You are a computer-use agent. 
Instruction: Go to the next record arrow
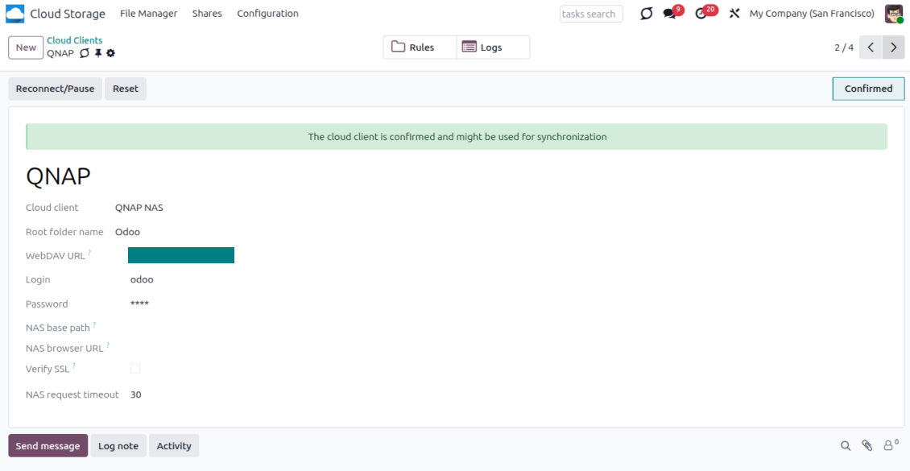894,48
